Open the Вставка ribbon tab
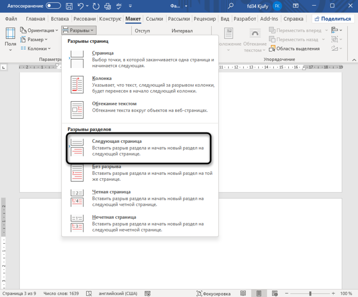The width and height of the screenshot is (358, 297). (60, 19)
